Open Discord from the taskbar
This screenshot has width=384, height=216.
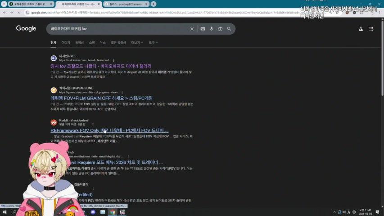point(93,212)
